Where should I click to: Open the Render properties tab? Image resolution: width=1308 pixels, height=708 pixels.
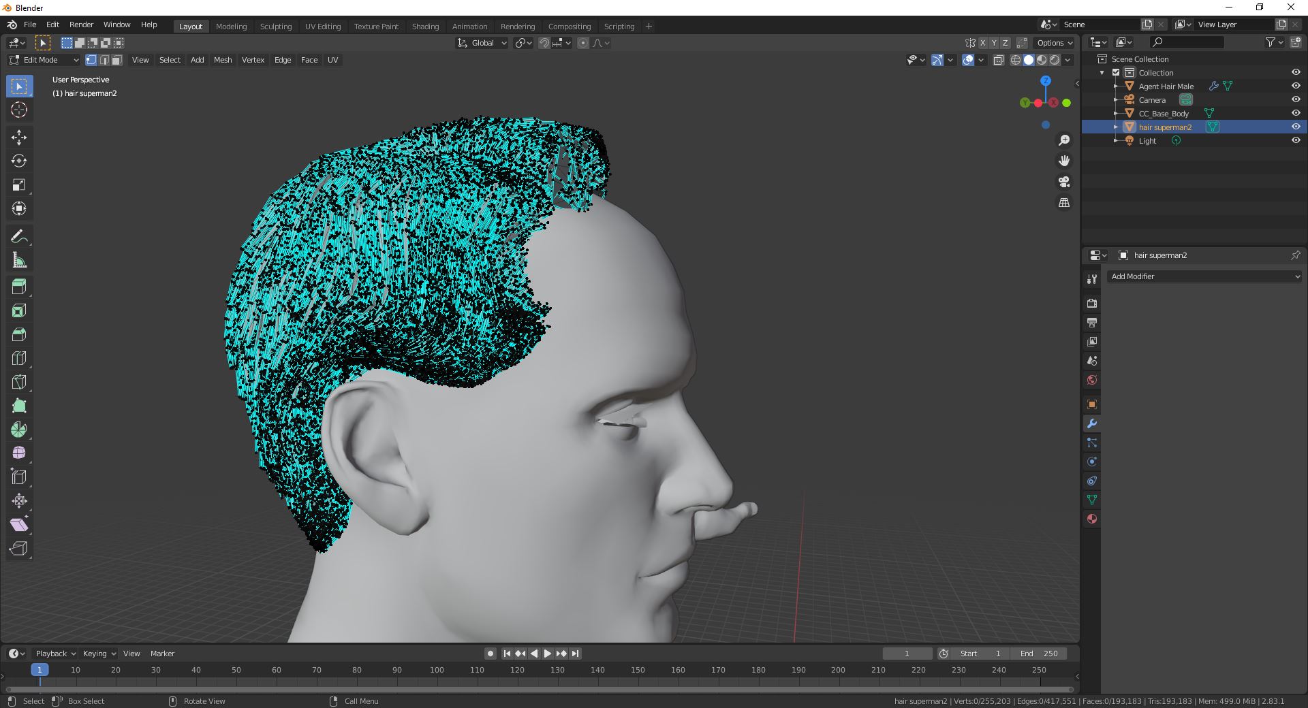(1092, 304)
